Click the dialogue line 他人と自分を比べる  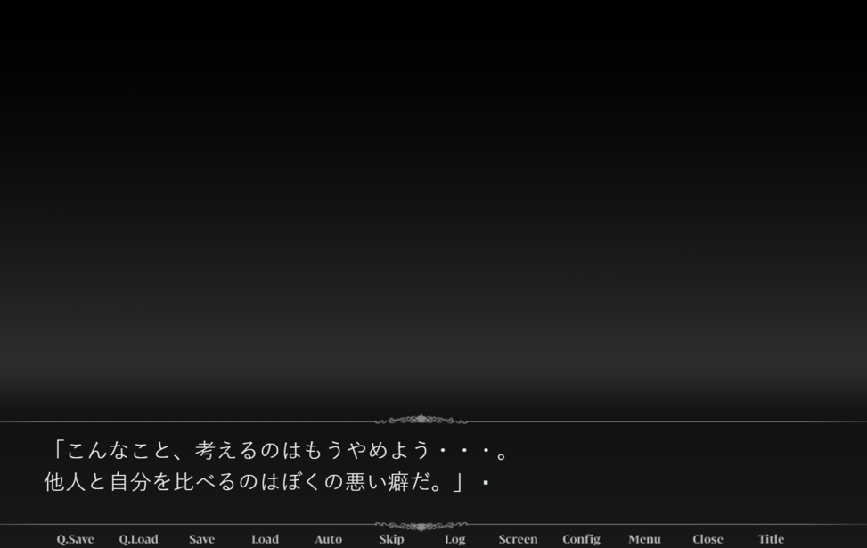(x=254, y=482)
